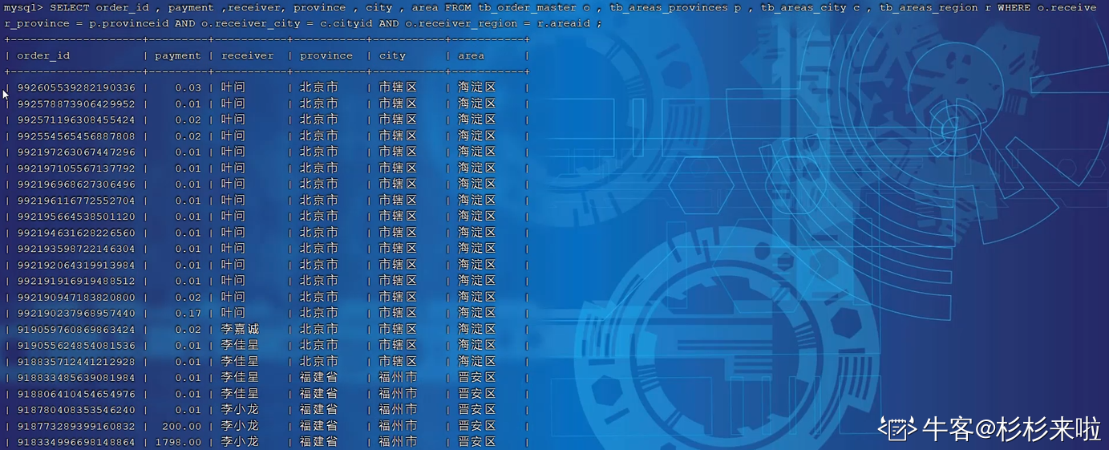Viewport: 1109px width, 450px height.
Task: Select order id 992191916919488512
Action: 76,281
